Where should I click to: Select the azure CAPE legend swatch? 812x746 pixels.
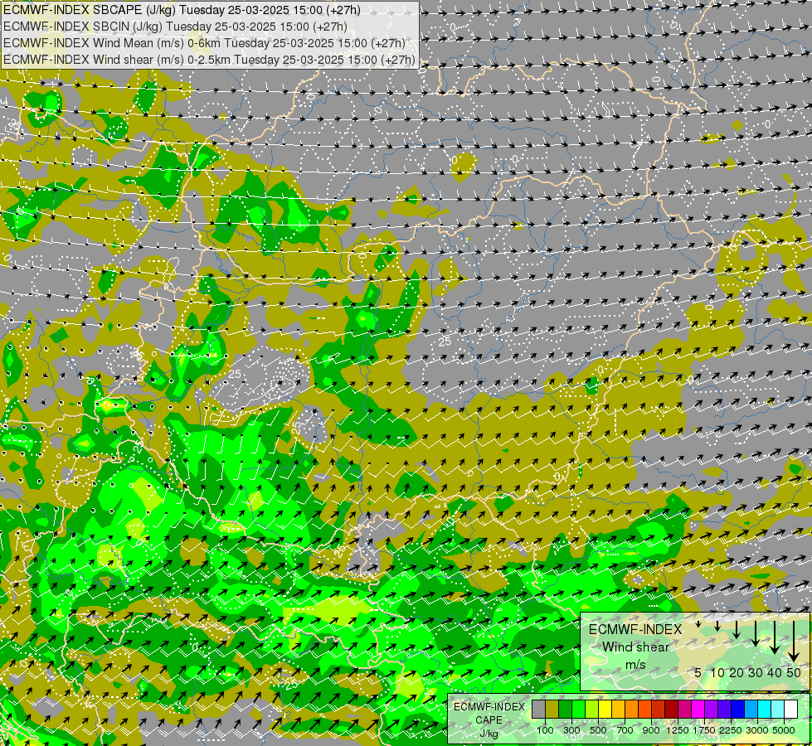[x=751, y=710]
